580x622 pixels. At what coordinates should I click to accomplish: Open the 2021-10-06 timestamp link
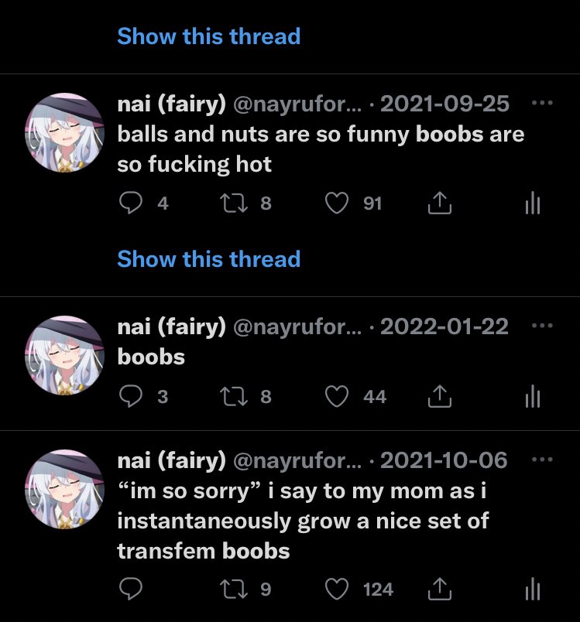444,460
